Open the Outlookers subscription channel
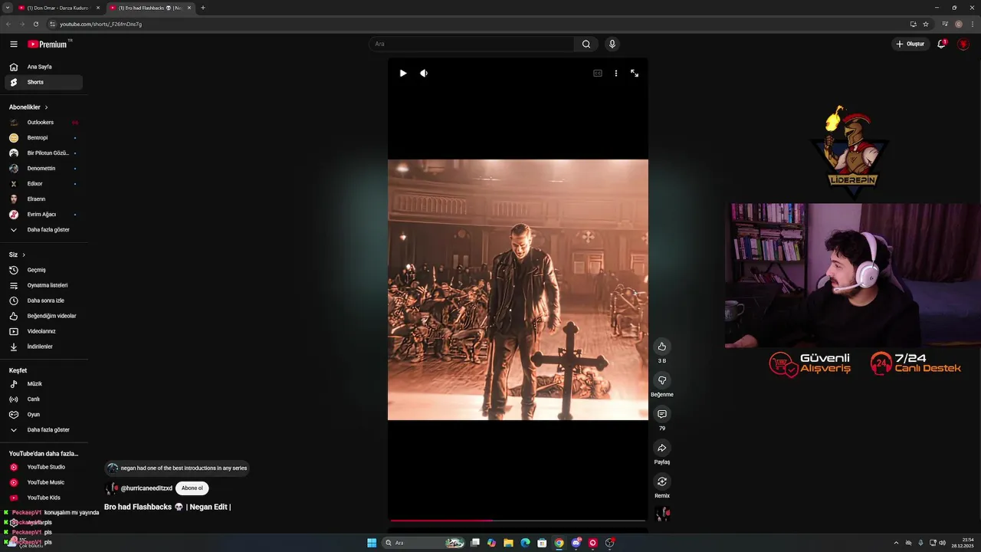 click(x=44, y=123)
